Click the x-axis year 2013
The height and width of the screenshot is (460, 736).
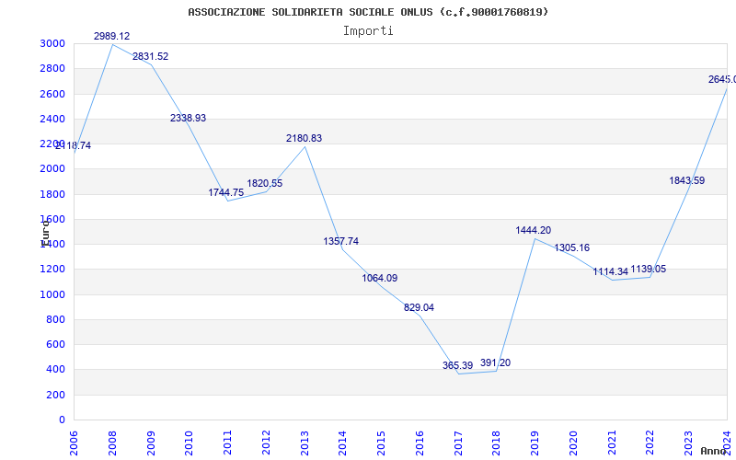(305, 443)
